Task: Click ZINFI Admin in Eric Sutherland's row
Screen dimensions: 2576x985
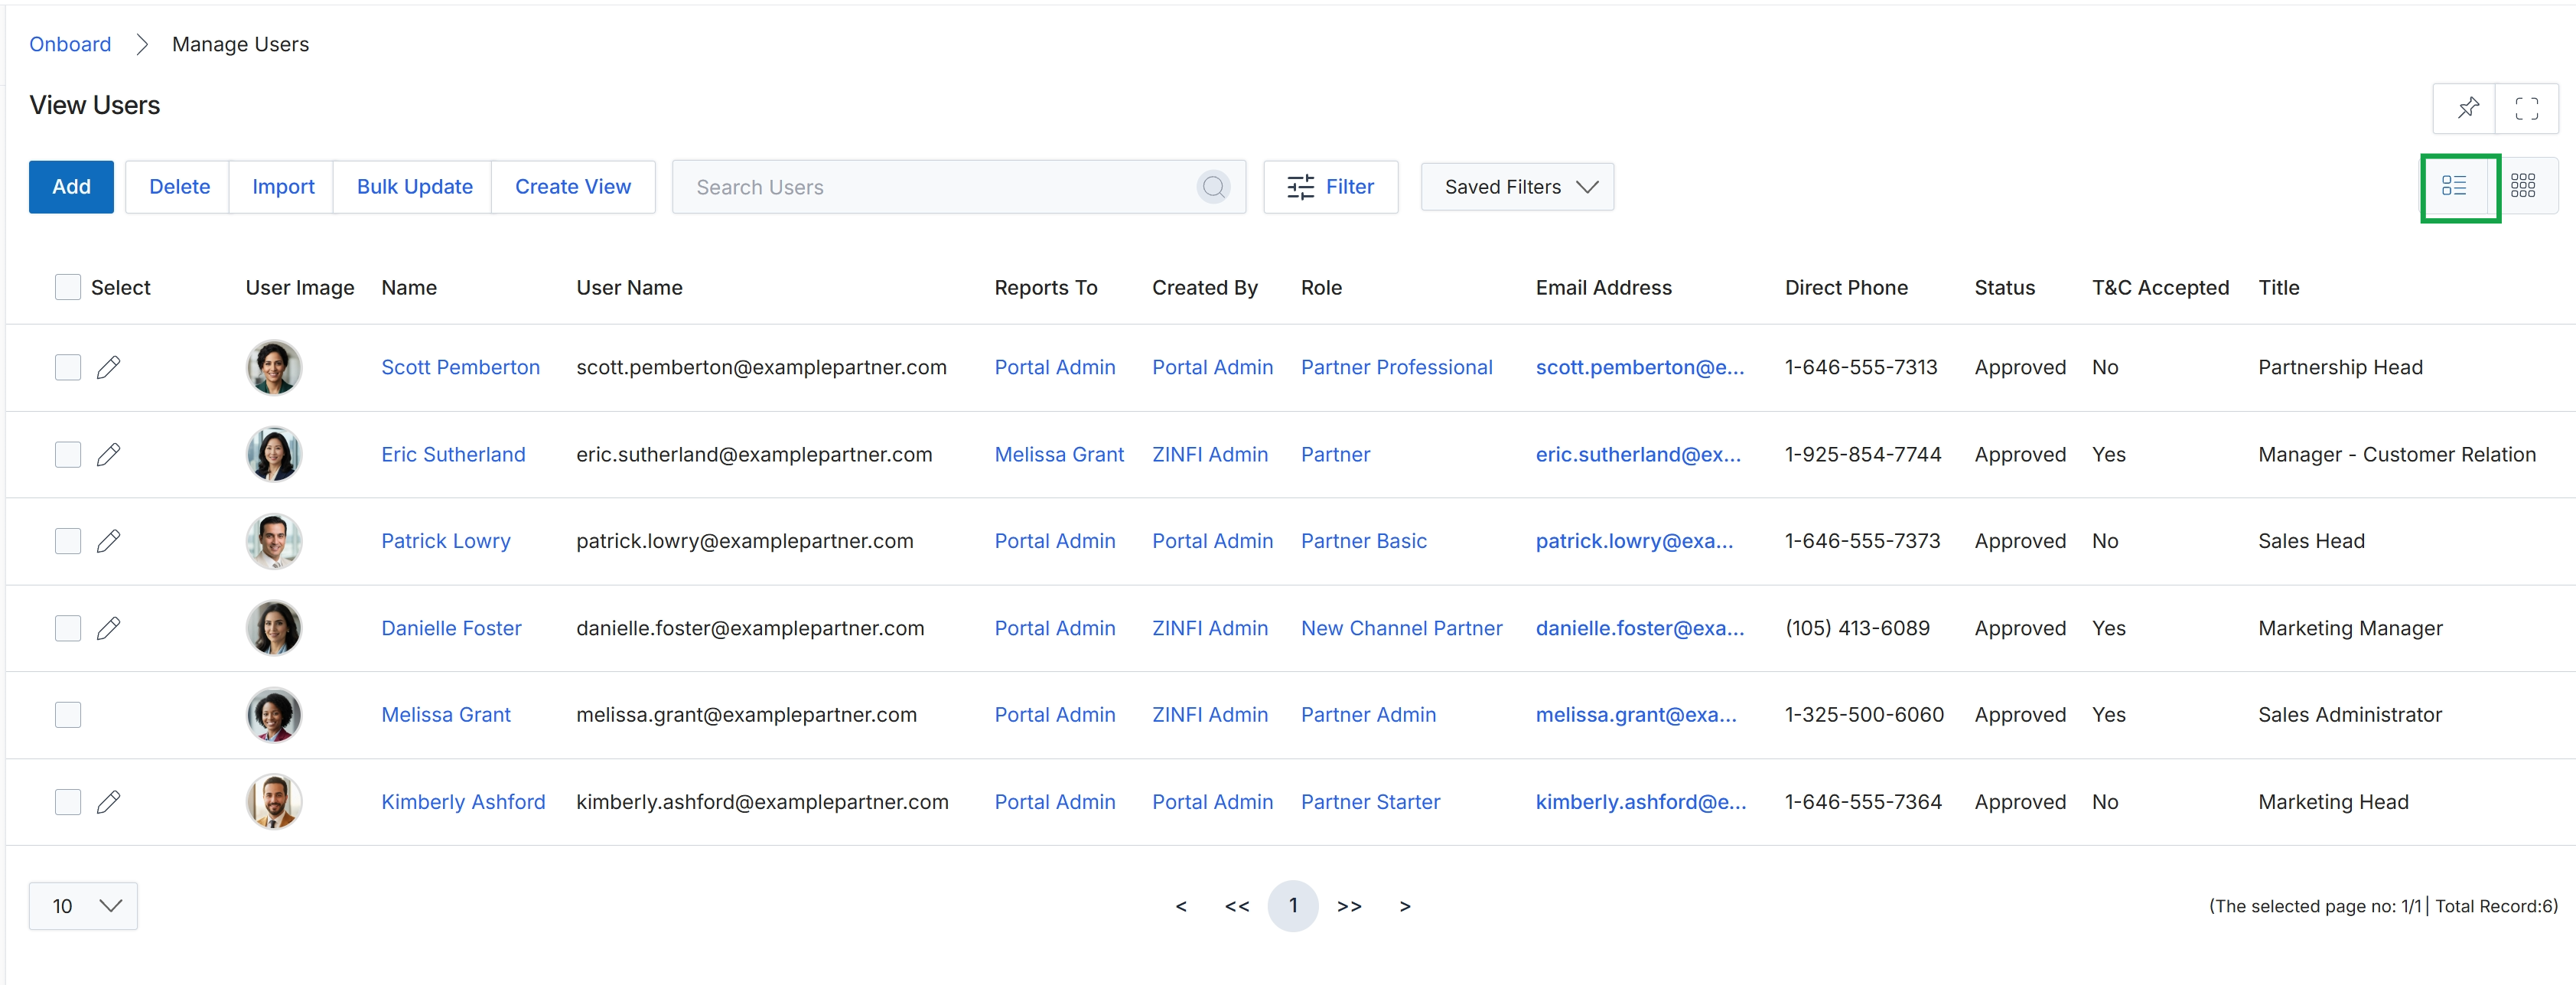Action: point(1210,455)
